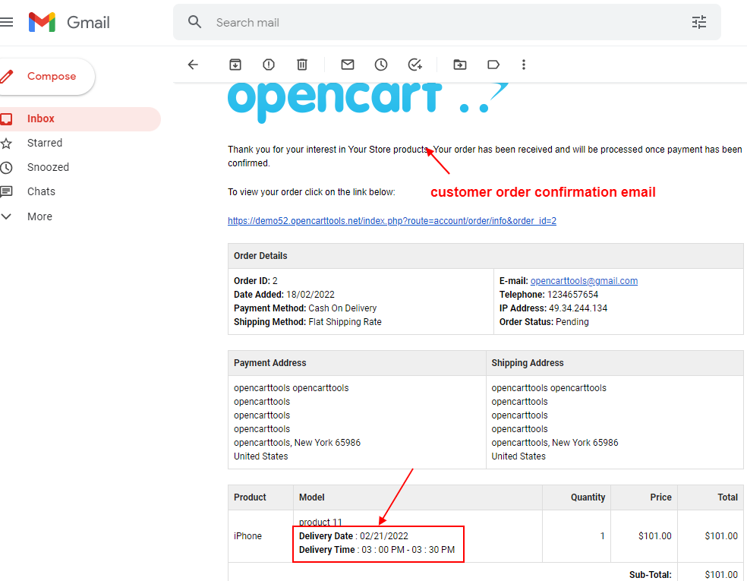Mark the email as unread

[x=347, y=65]
